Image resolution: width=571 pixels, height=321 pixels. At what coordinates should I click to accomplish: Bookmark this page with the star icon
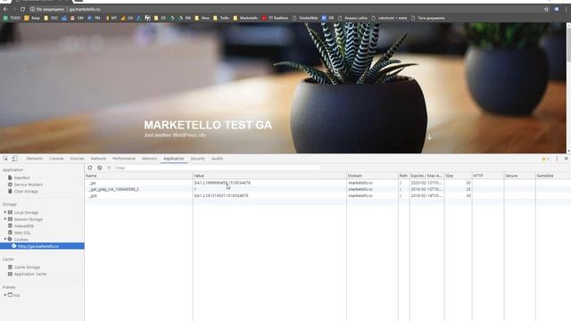(546, 9)
